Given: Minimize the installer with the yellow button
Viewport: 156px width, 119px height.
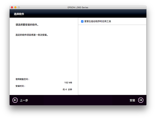Looking at the screenshot, I should point(15,7).
